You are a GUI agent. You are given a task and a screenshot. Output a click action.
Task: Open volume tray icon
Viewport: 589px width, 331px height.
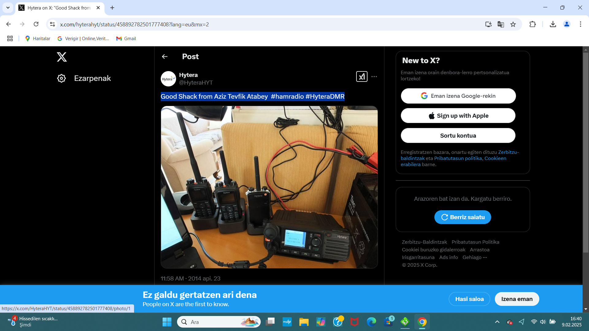543,322
